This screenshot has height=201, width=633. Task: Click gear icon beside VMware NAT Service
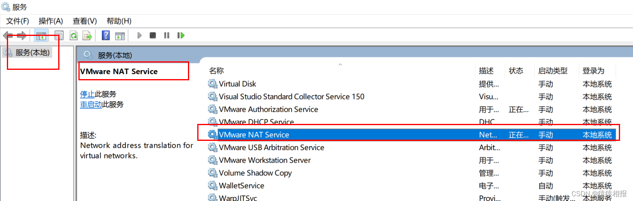click(212, 134)
